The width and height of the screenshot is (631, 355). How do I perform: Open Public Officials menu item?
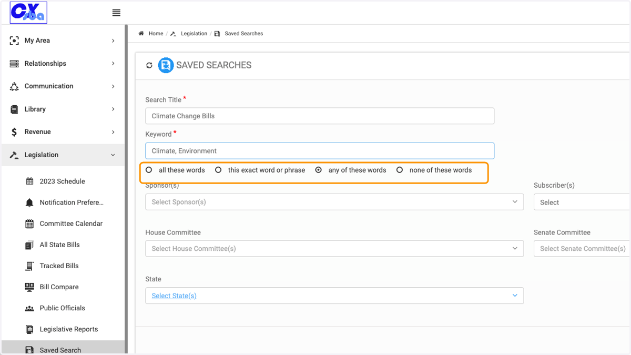click(x=63, y=308)
